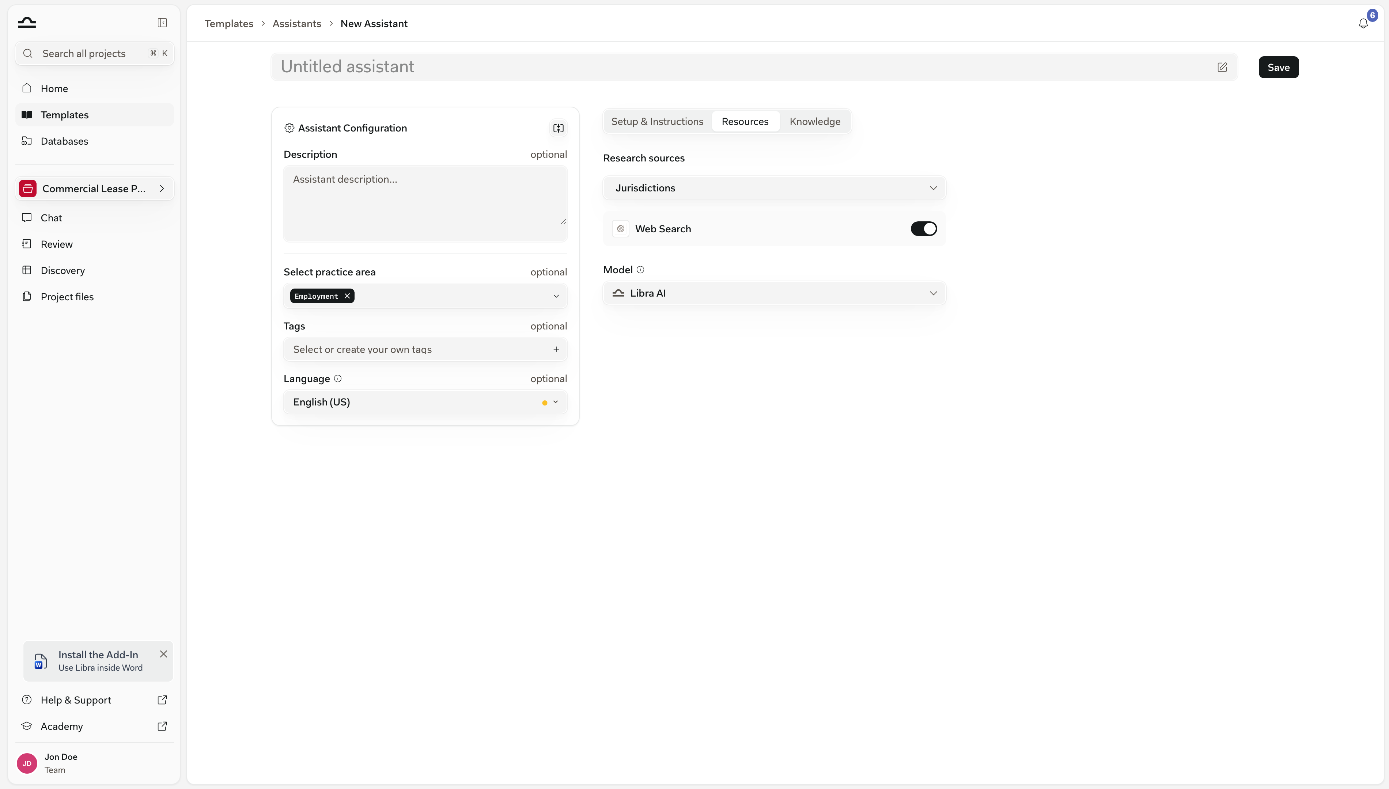Click the JD user avatar
Screen dimensions: 1389x789
click(27, 763)
